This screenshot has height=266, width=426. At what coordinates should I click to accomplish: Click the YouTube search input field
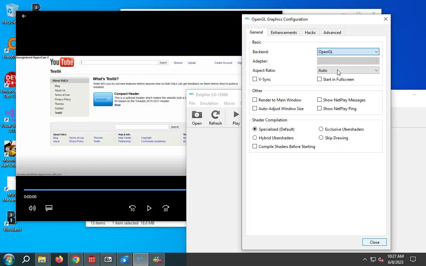[119, 63]
